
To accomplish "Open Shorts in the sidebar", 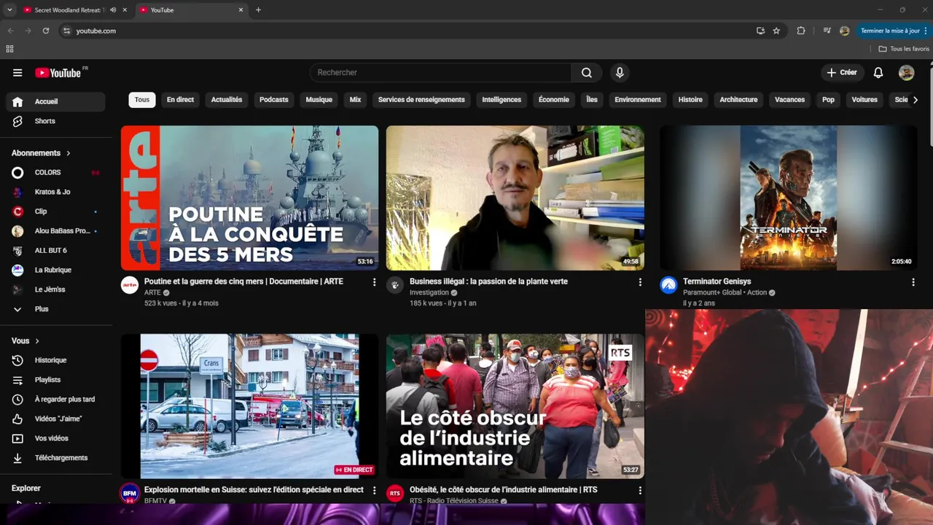I will coord(55,121).
